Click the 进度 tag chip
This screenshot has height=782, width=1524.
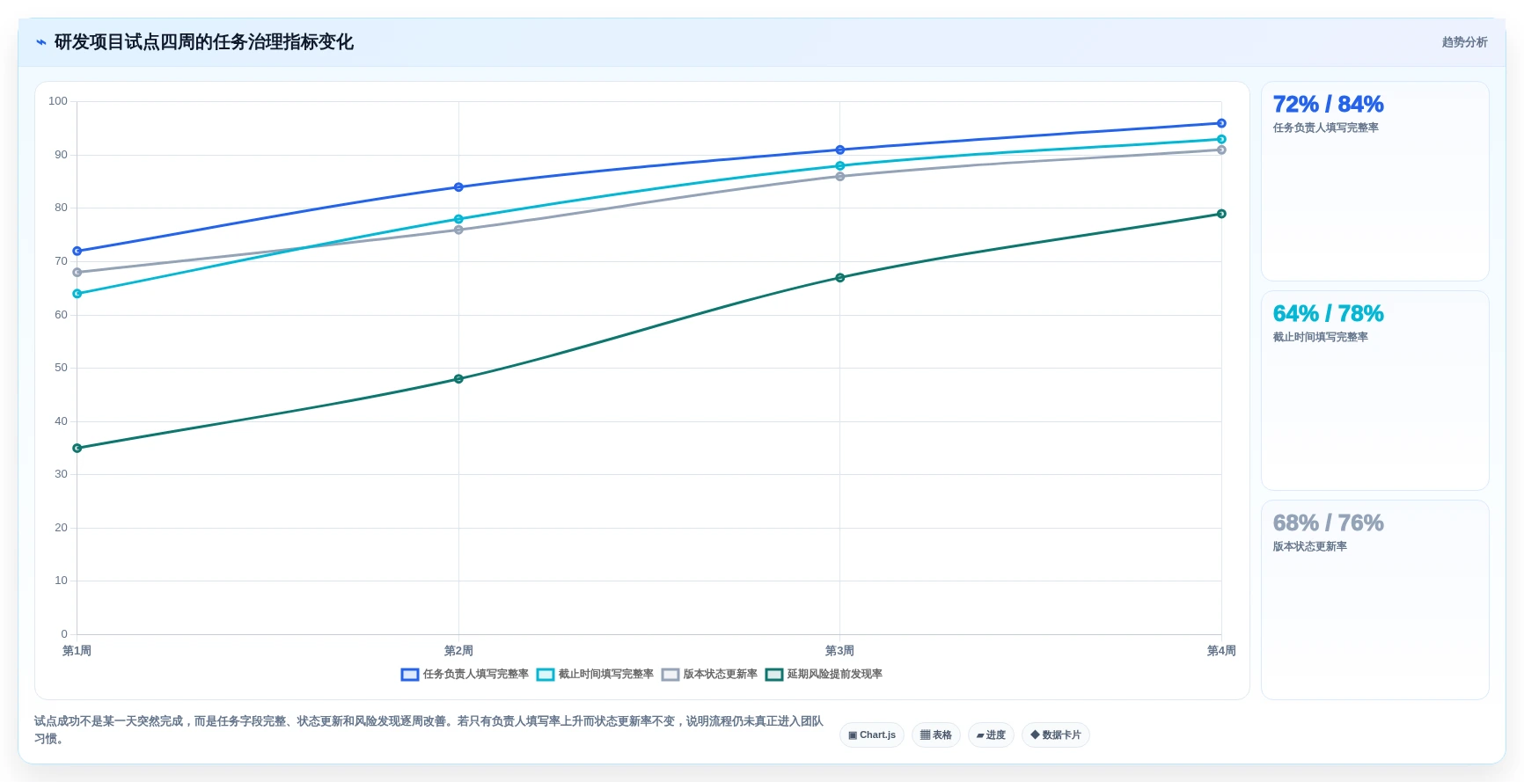(x=991, y=735)
